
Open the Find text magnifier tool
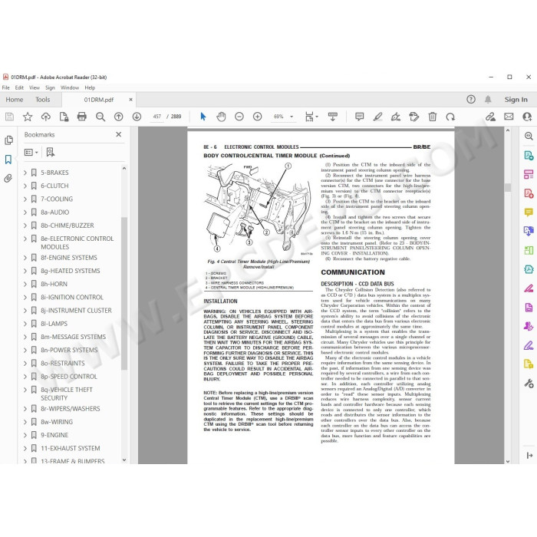tap(100, 117)
